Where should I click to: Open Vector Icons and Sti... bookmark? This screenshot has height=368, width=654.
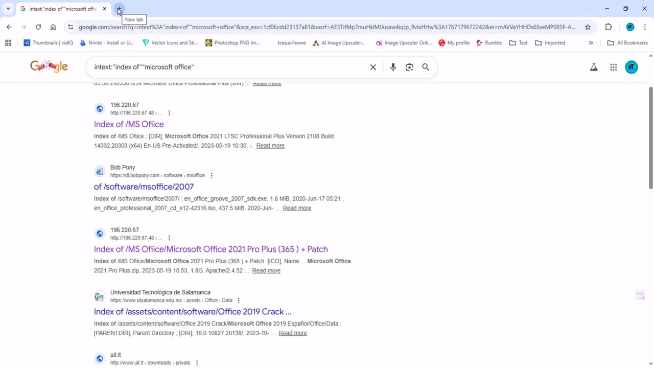(x=170, y=43)
